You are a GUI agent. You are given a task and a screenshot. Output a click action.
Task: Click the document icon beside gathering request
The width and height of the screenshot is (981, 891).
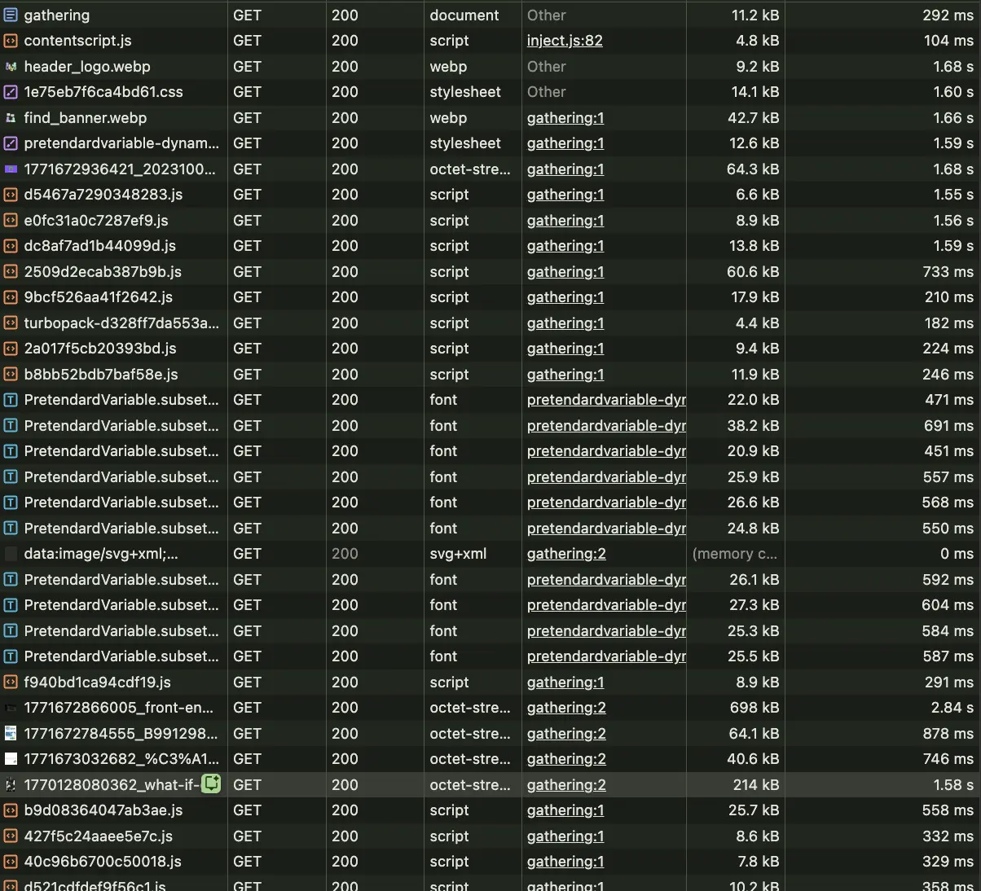tap(11, 15)
